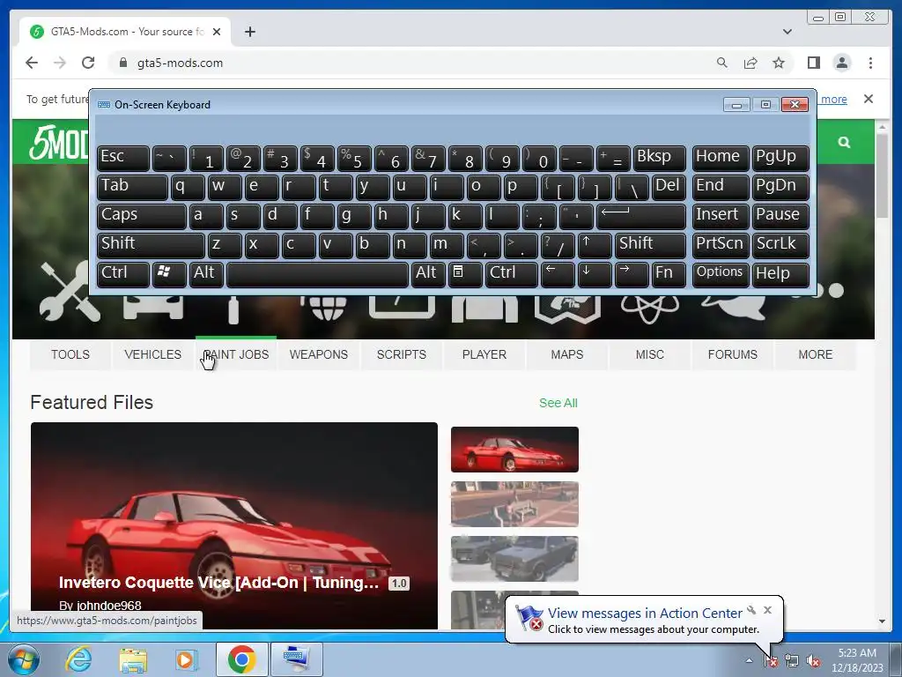The height and width of the screenshot is (677, 902).
Task: Click the space bar on On-Screen Keyboard
Action: [x=317, y=273]
